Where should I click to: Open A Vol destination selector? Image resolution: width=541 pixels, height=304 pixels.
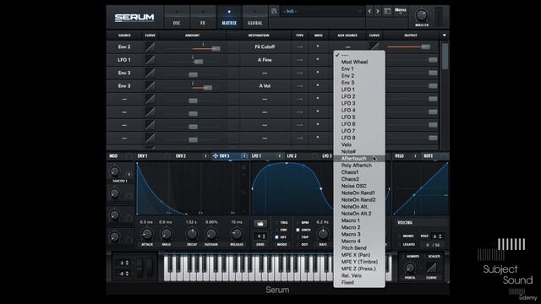pyautogui.click(x=265, y=86)
